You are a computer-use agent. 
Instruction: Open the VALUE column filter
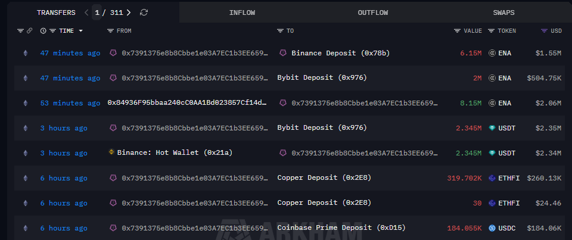(457, 30)
